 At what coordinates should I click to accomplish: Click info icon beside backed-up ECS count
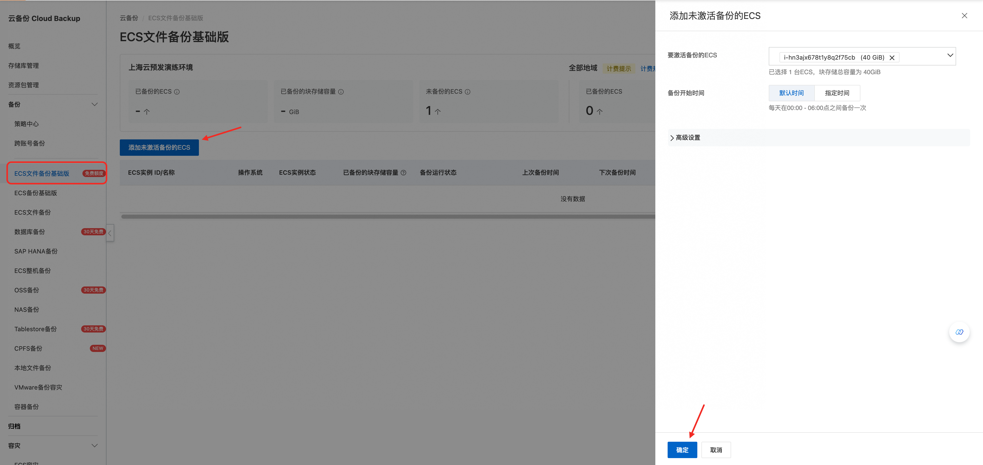point(177,92)
